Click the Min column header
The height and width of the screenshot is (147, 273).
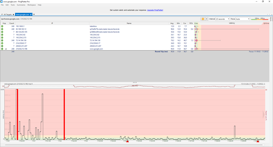click(178, 23)
